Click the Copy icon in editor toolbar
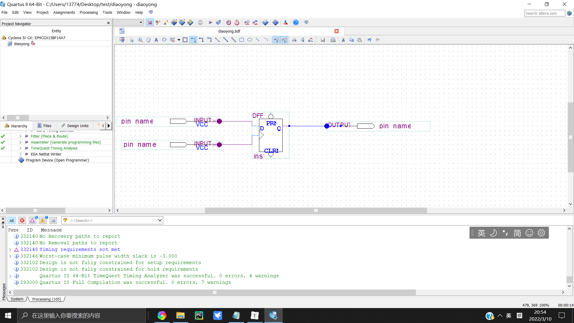Viewport: 574px width, 323px height. pos(351,40)
